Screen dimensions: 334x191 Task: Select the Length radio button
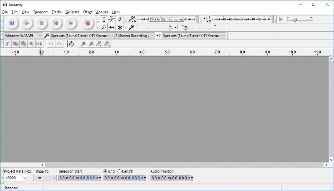click(119, 171)
